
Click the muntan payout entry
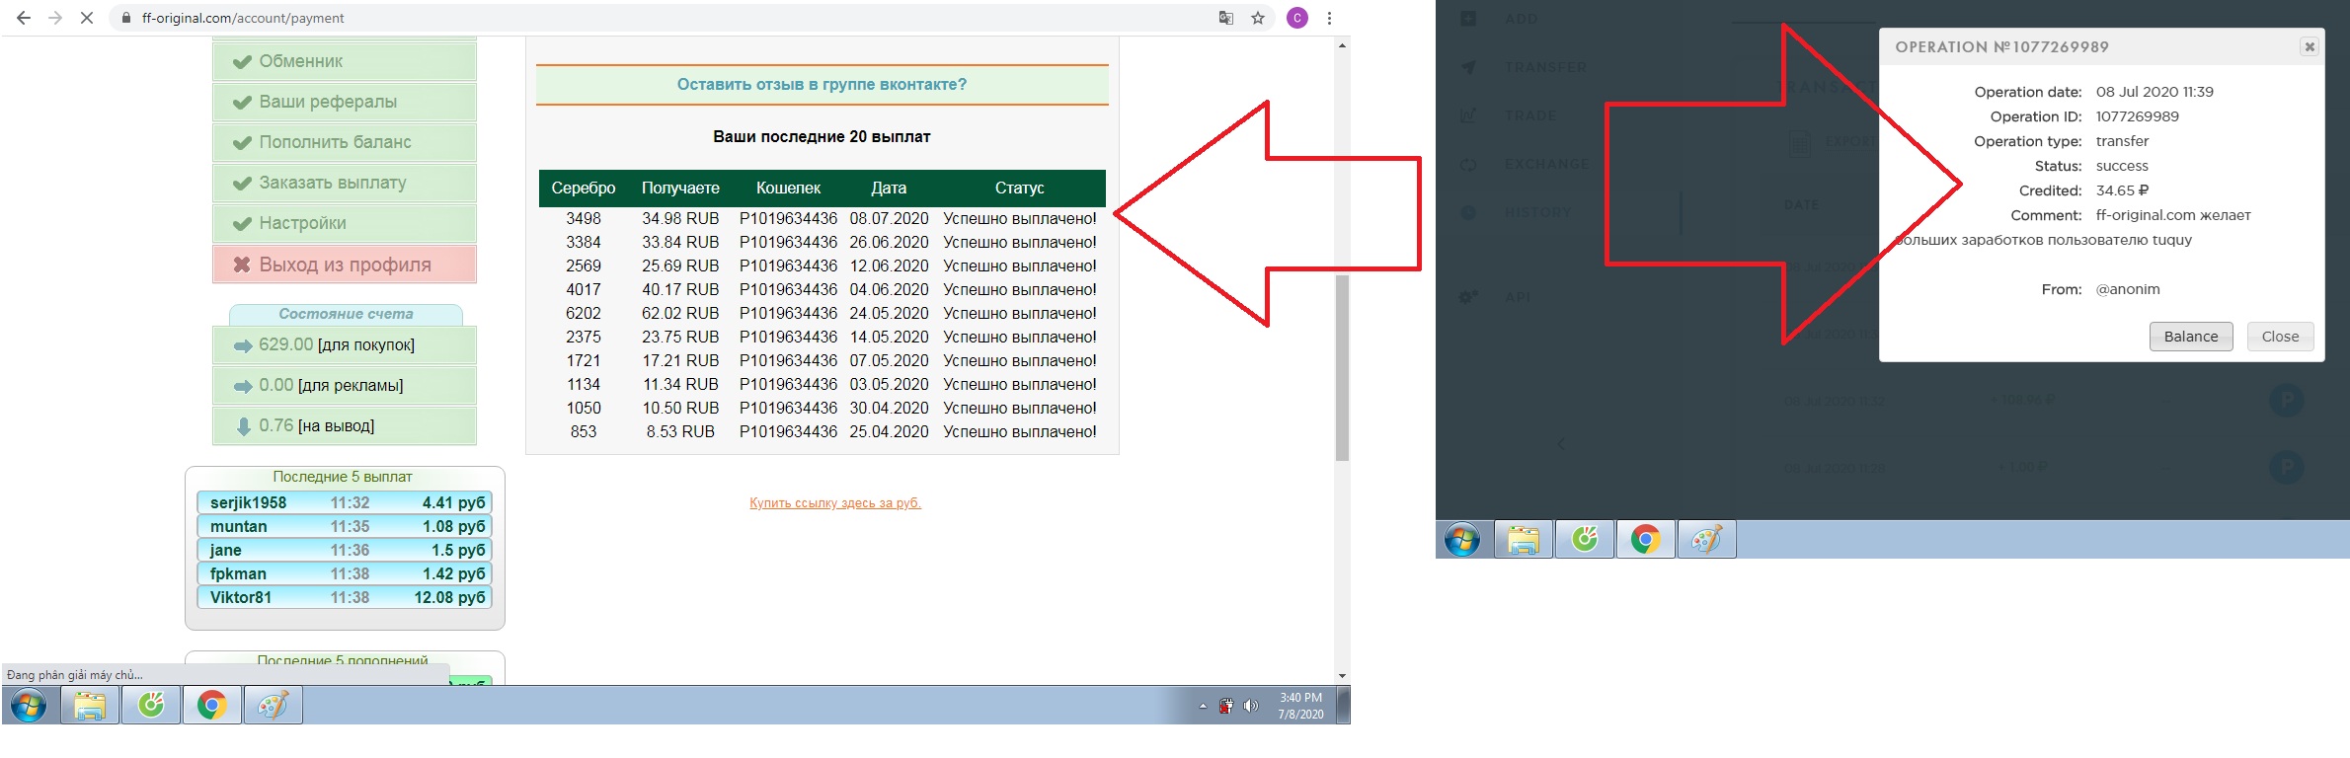coord(345,526)
